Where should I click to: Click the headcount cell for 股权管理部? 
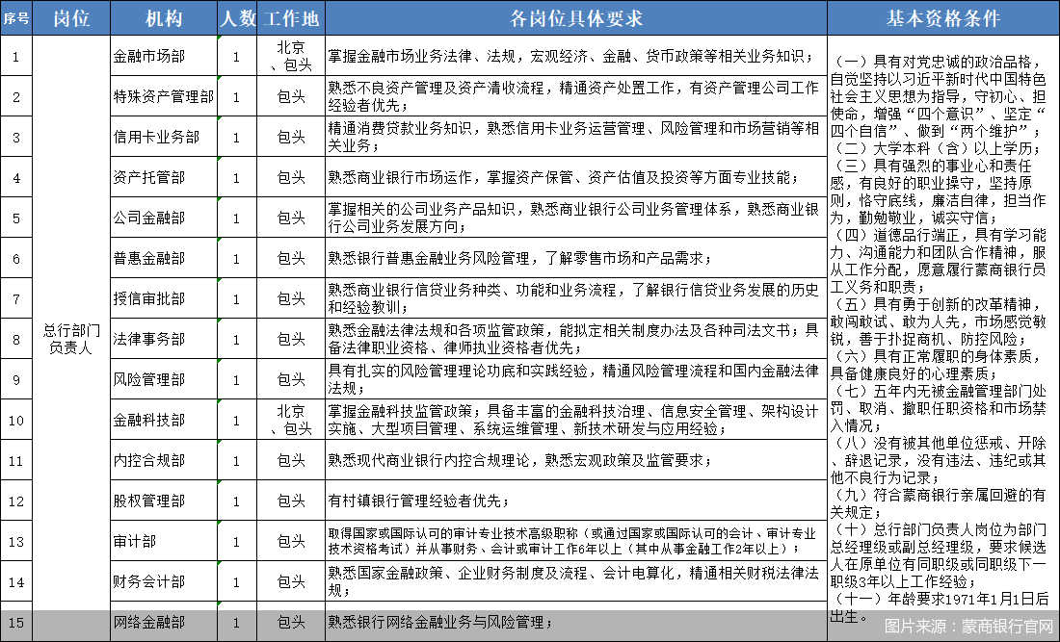pos(237,501)
